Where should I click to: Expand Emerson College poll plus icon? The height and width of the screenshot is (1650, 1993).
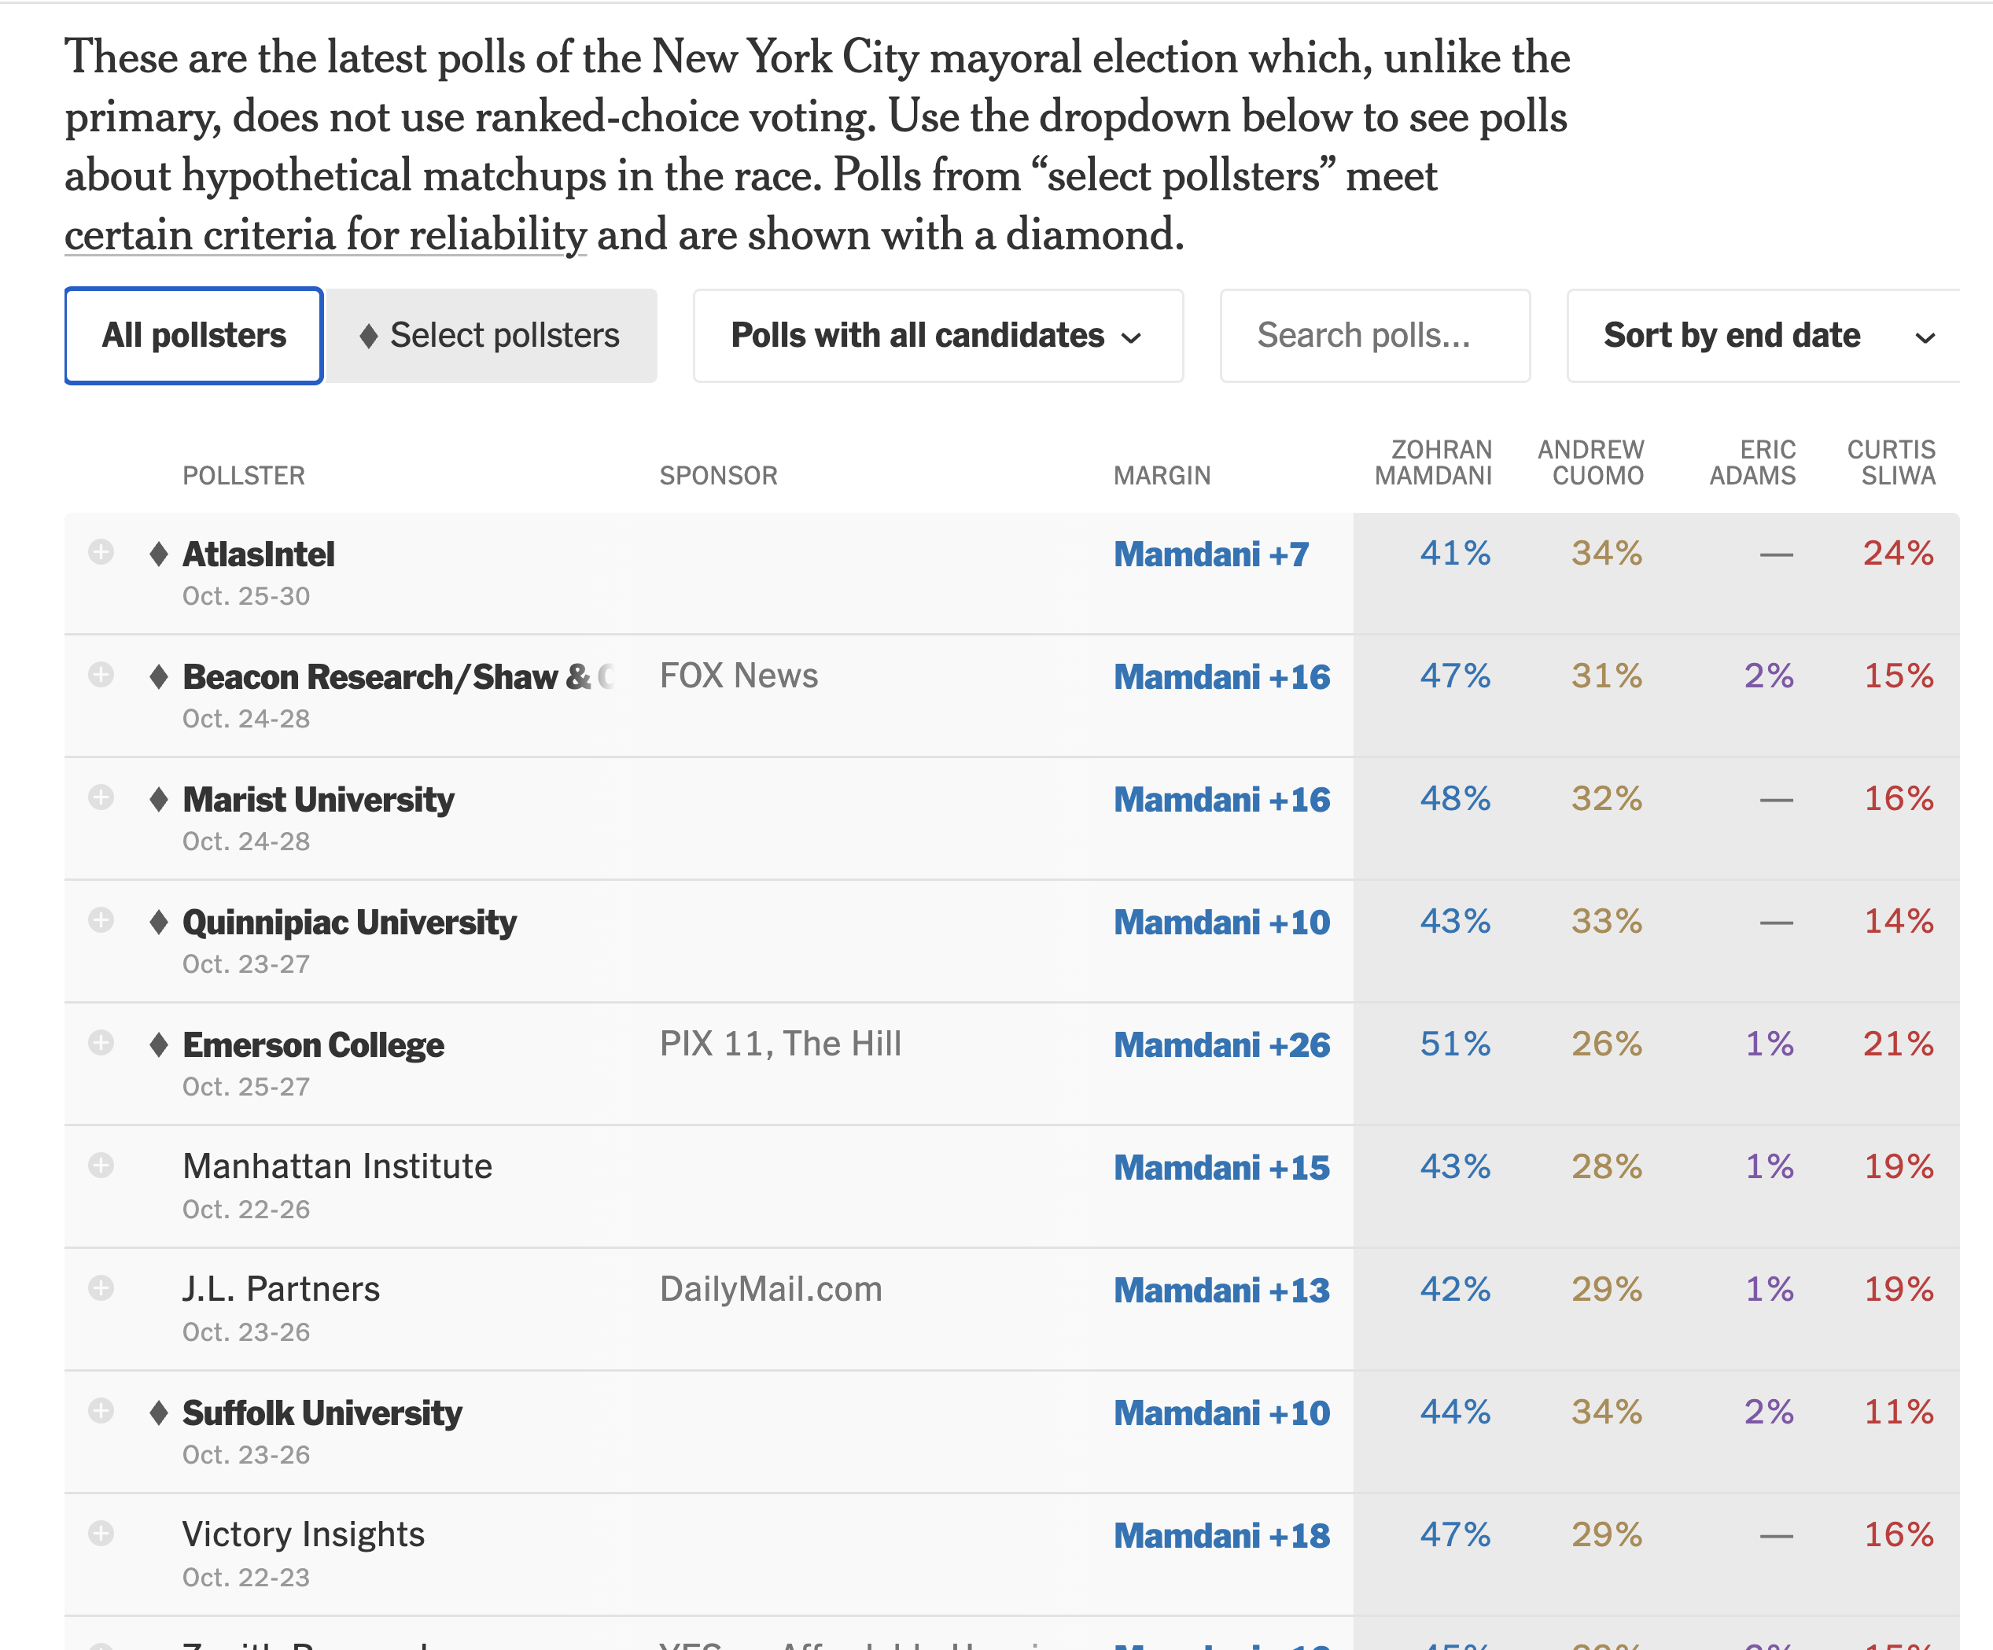click(101, 1043)
